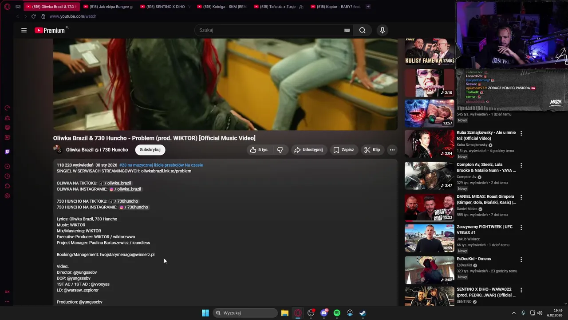Switch to Tańcula x Zusje tab
568x320 pixels.
tap(279, 7)
